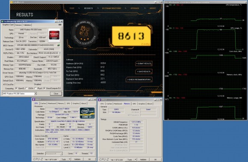This screenshot has height=162, width=248.
Task: Click the GPU-Z screenshot camera icon
Action: click(x=60, y=25)
